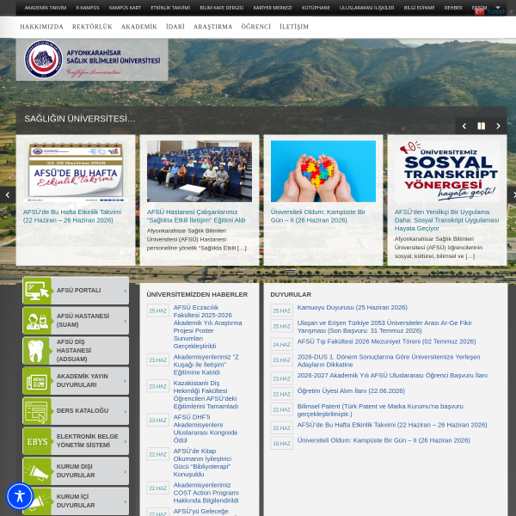Open ULUSLARARASI İLİŞKİLER link
516x516 pixels.
(366, 8)
